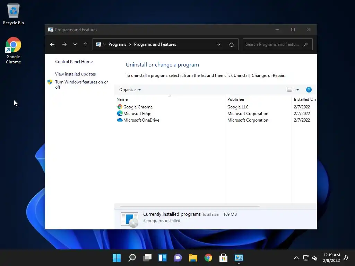Click the 2/7/2022 date for Microsoft Edge
Viewport: 355px width, 266px height.
302,114
